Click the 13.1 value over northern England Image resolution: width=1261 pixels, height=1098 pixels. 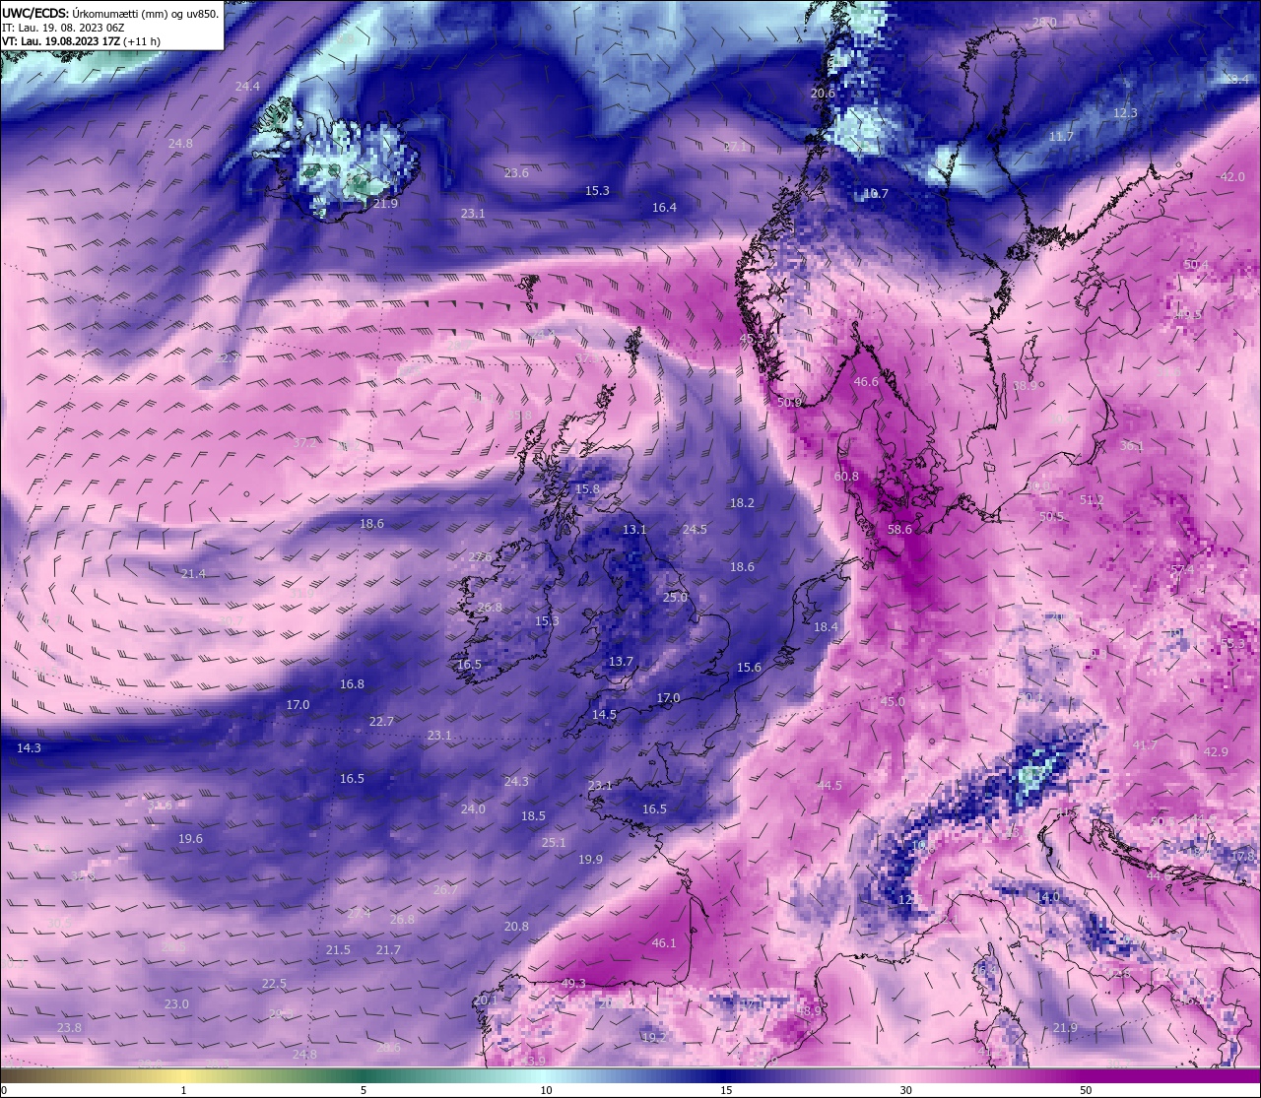[634, 530]
